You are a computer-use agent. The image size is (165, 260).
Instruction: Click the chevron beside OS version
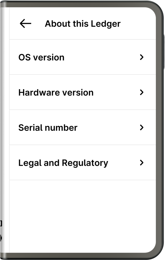tap(142, 57)
